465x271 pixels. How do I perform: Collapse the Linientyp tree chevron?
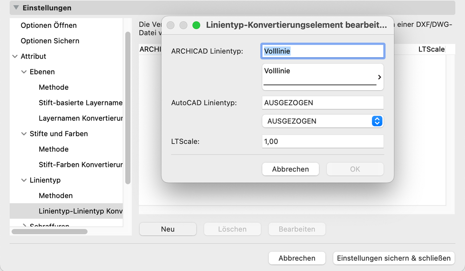click(x=24, y=180)
